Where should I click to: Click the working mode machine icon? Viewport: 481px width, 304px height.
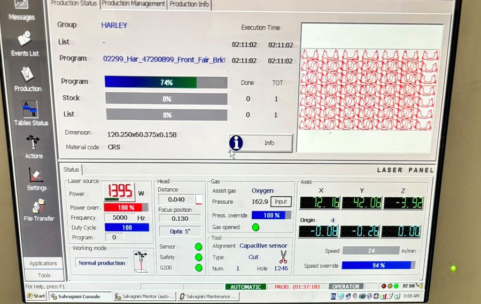click(141, 261)
